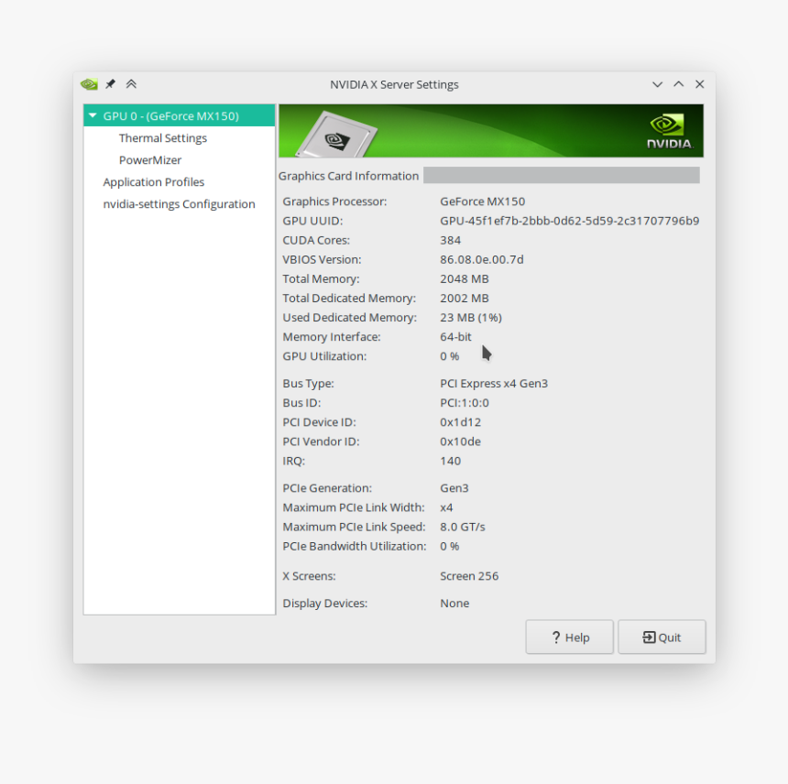This screenshot has height=784, width=788.
Task: Click the Total Memory value 2048 MB
Action: pos(465,278)
